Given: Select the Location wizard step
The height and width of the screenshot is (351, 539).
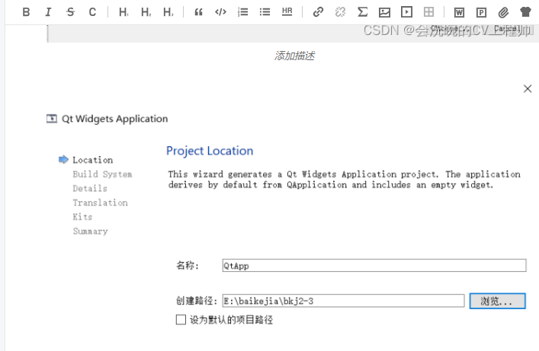Looking at the screenshot, I should tap(93, 160).
